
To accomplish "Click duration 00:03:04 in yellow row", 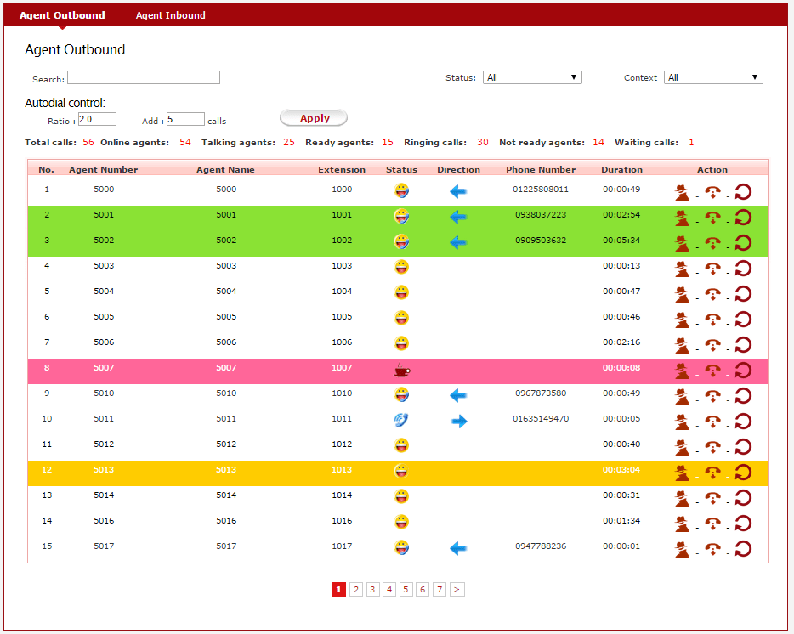I will point(621,469).
